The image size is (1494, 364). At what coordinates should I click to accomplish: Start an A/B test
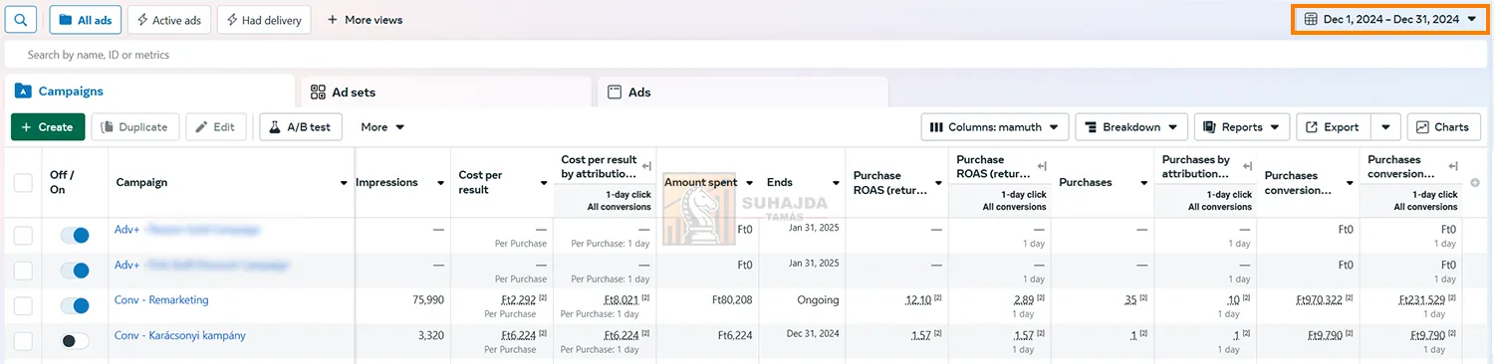pyautogui.click(x=302, y=127)
